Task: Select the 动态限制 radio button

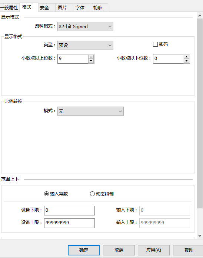Action: 92,194
